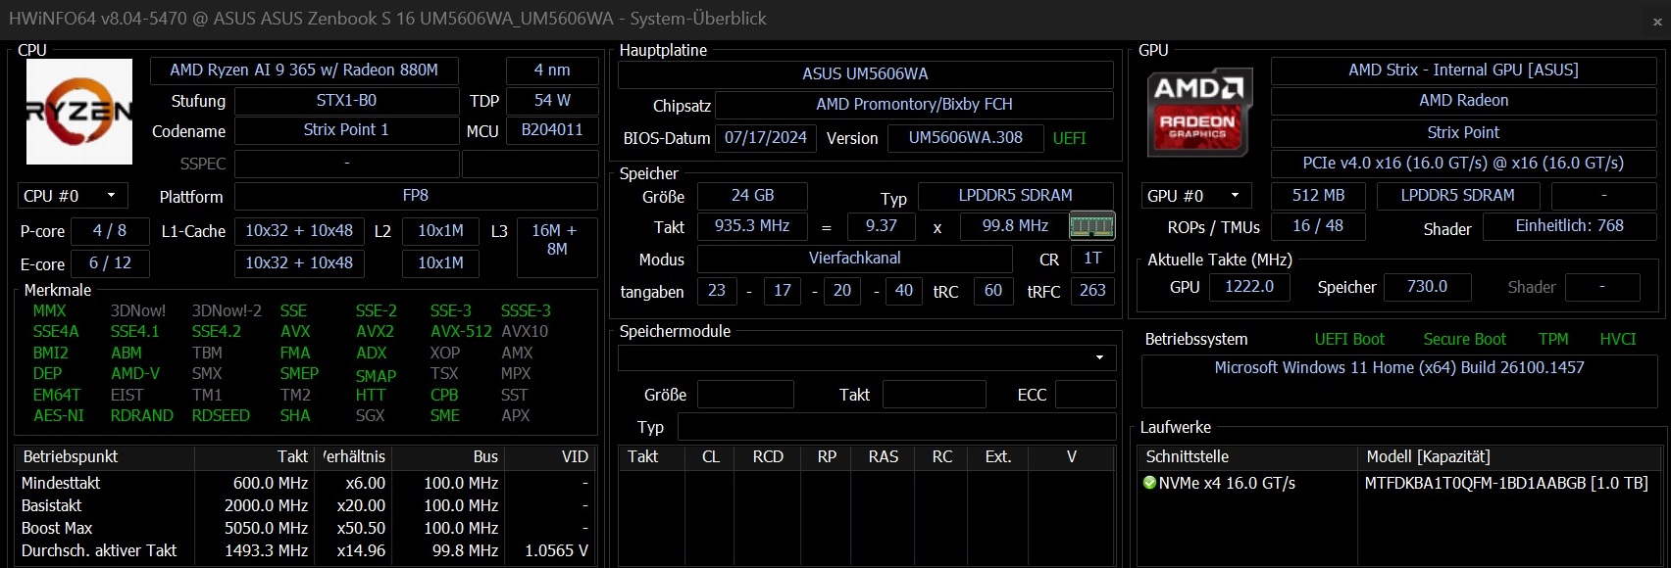The height and width of the screenshot is (568, 1671).
Task: Expand the Speichermodule selection dropdown
Action: pyautogui.click(x=867, y=357)
